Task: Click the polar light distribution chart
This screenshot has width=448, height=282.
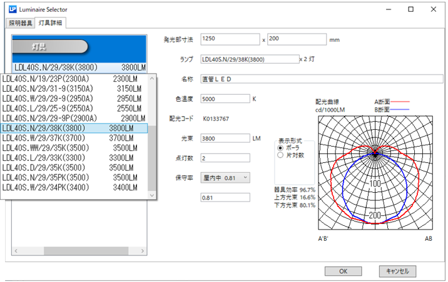Action: tap(375, 173)
